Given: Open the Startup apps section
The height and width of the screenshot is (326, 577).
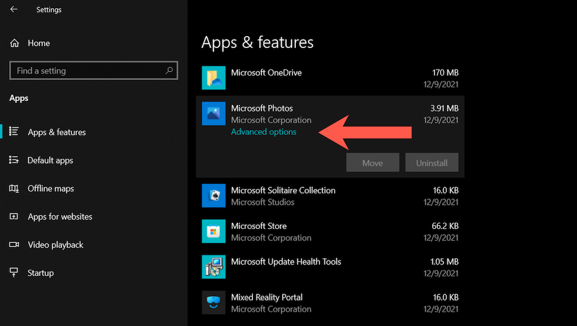Looking at the screenshot, I should [41, 273].
